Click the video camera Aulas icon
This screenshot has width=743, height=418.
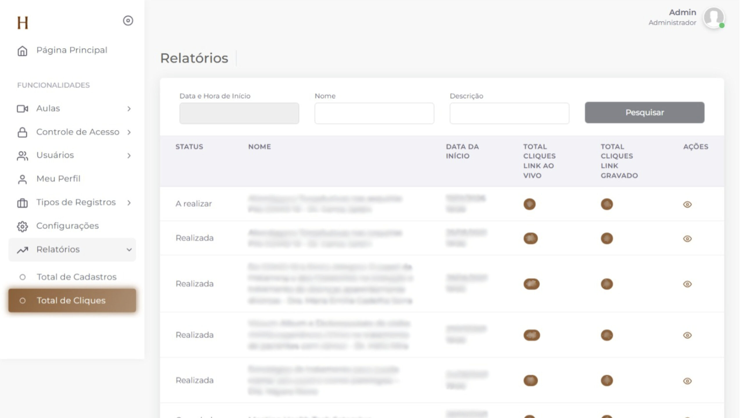pos(22,109)
